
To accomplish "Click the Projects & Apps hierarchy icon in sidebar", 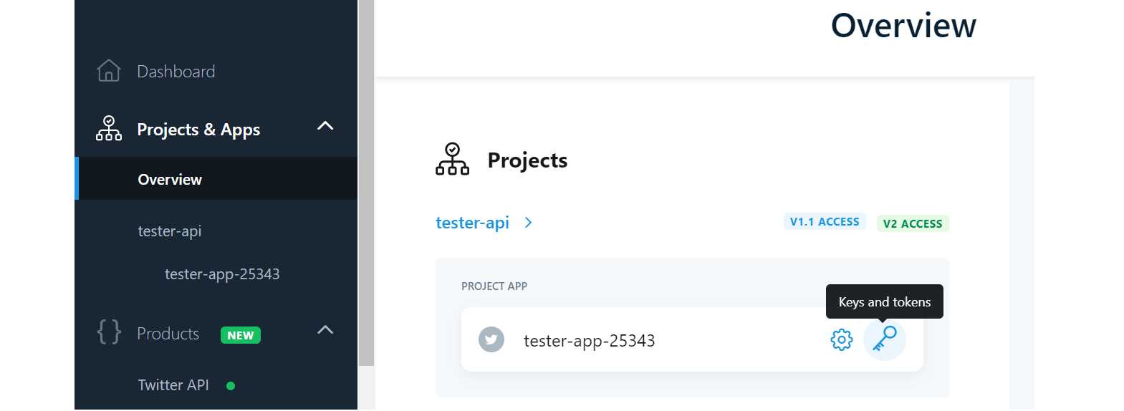I will tap(109, 129).
